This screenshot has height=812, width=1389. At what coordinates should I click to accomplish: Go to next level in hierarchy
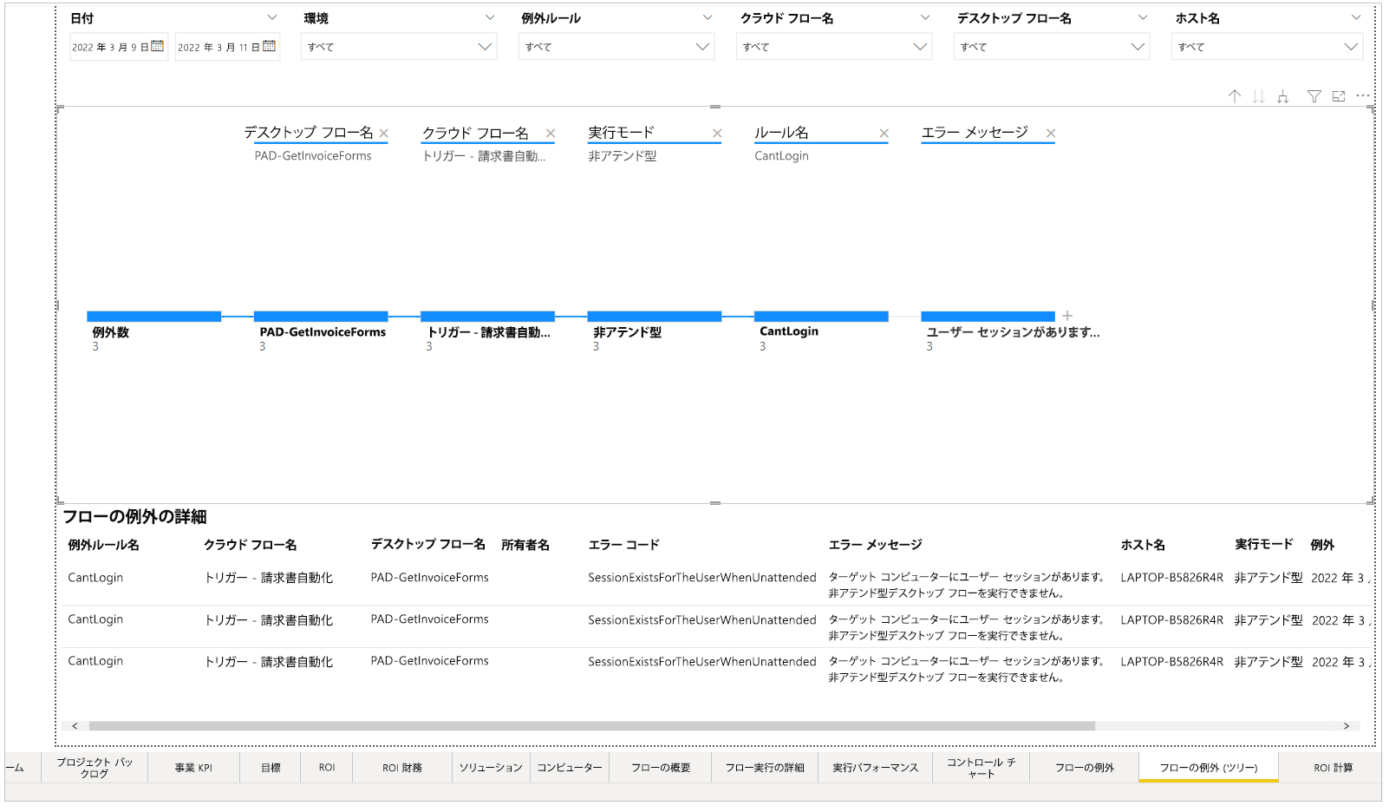click(1258, 96)
